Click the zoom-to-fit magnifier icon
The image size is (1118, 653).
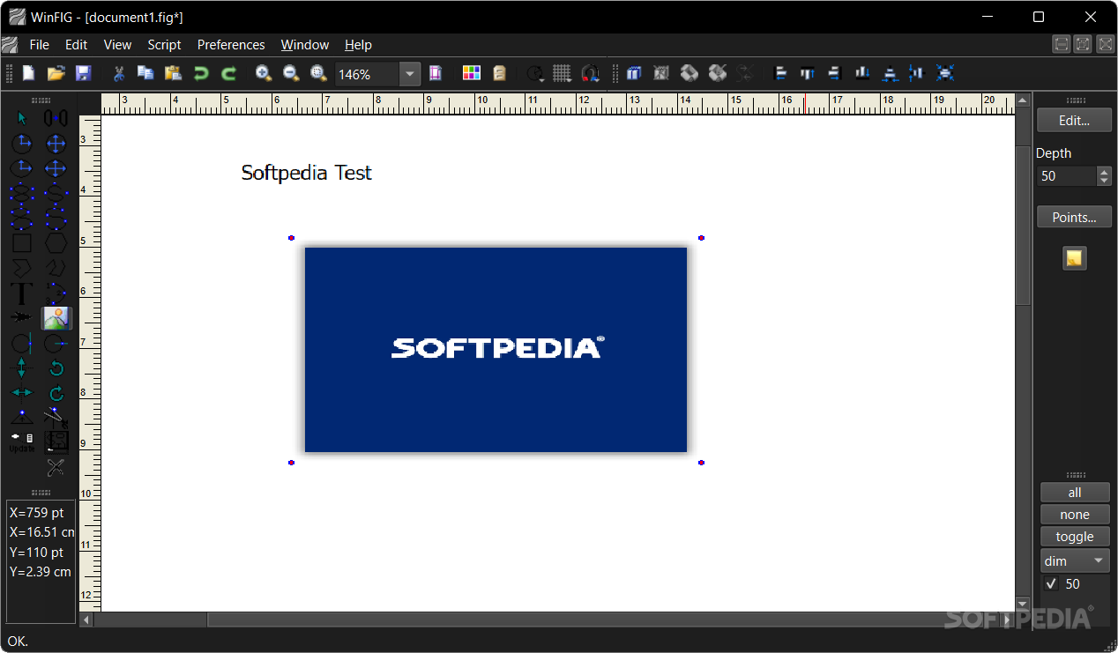[x=319, y=74]
